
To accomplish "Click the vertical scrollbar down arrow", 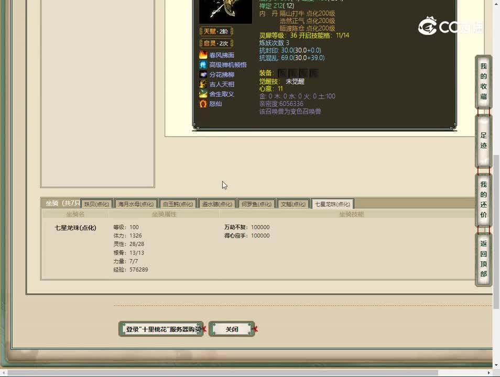I will click(496, 365).
